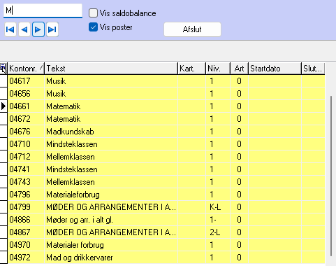
Task: Click account number 04970
Action: 20,245
